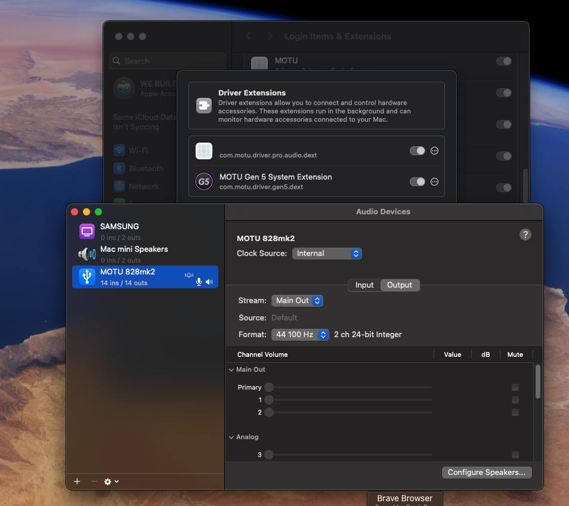
Task: Click the MOTU app icon in Login Items list
Action: tap(259, 63)
